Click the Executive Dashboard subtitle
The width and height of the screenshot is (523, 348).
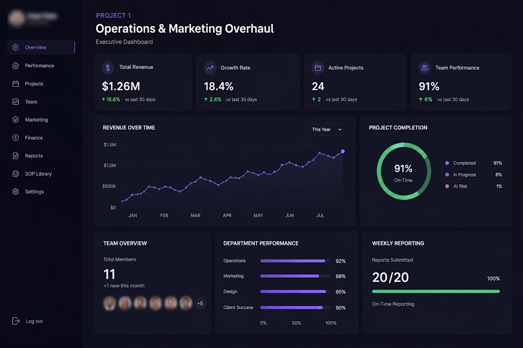tap(124, 42)
